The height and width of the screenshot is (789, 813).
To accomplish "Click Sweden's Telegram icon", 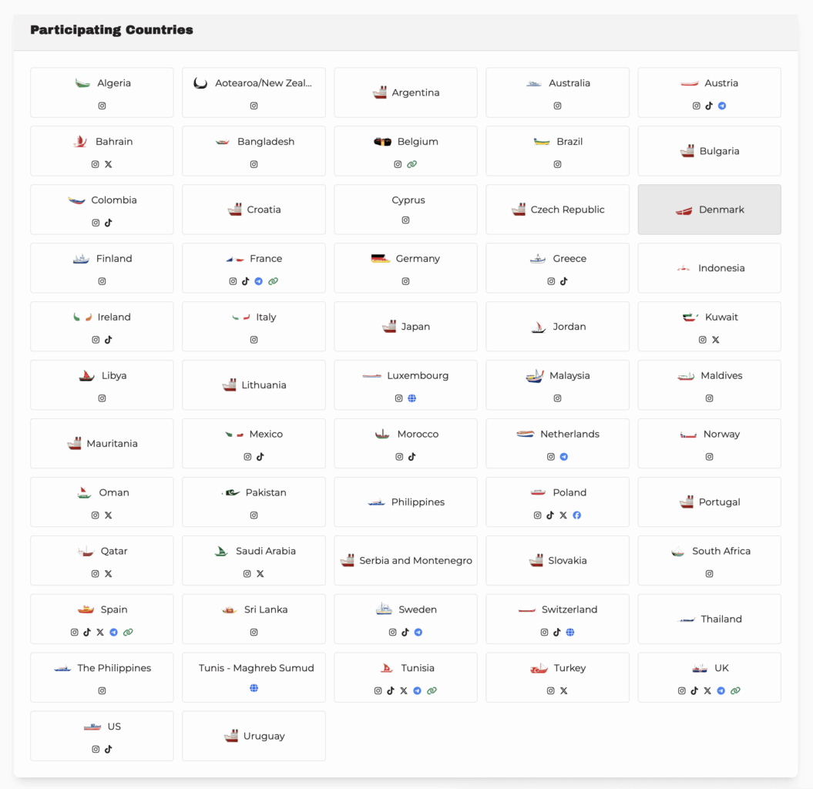I will (418, 633).
